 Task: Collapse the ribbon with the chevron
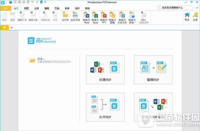[x=197, y=8]
